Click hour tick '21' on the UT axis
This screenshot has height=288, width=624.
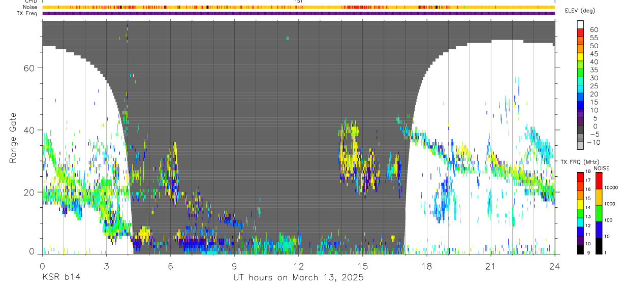pyautogui.click(x=490, y=266)
